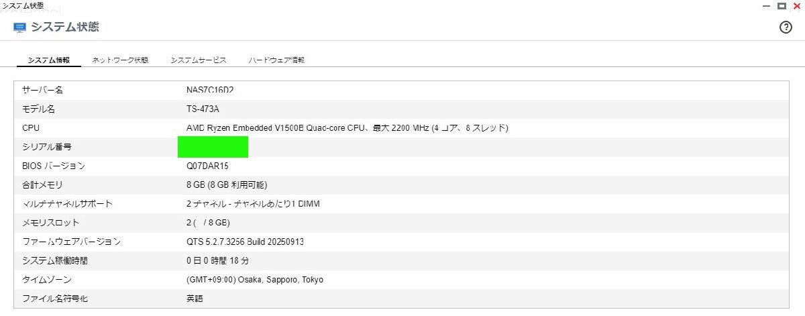Click the システム稼働時間 uptime value

217,260
